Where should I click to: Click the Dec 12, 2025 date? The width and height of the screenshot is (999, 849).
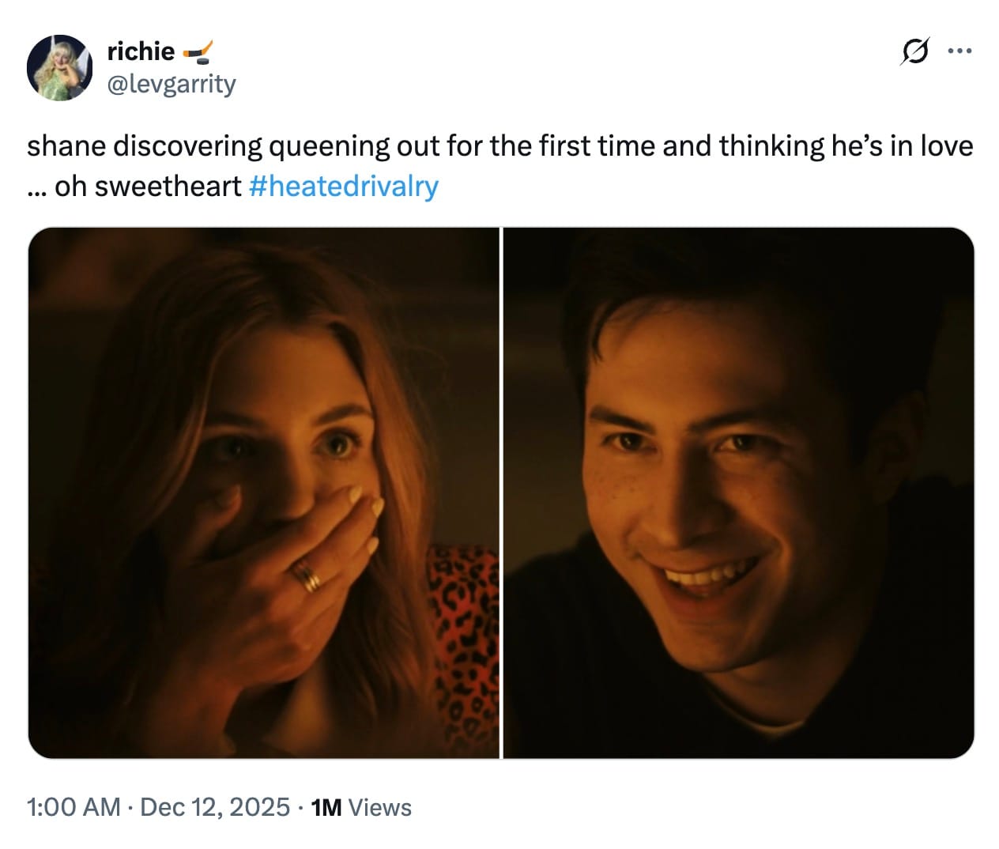pos(215,807)
